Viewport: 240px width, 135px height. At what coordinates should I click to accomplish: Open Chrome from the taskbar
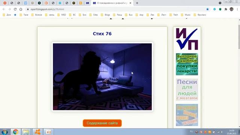pos(15,132)
